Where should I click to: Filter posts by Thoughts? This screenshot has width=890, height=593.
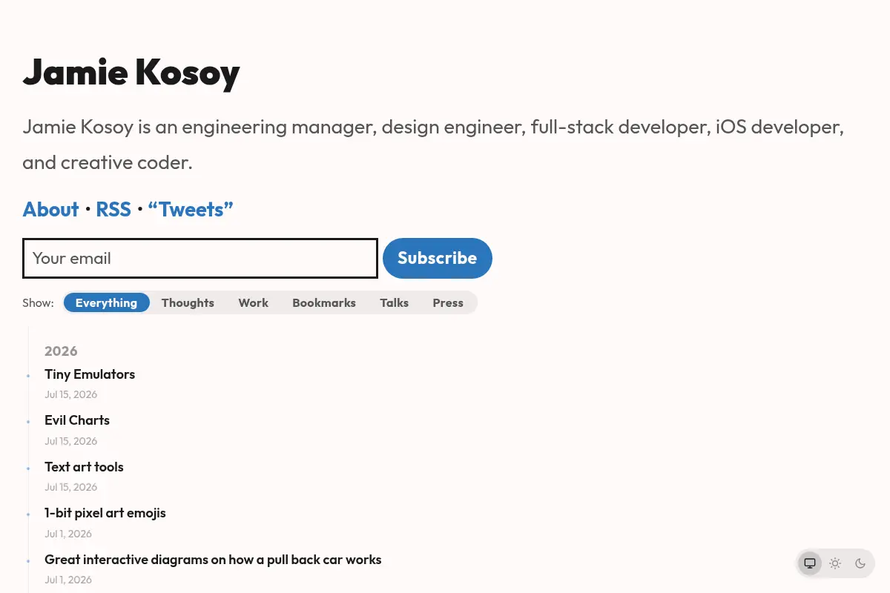tap(188, 302)
